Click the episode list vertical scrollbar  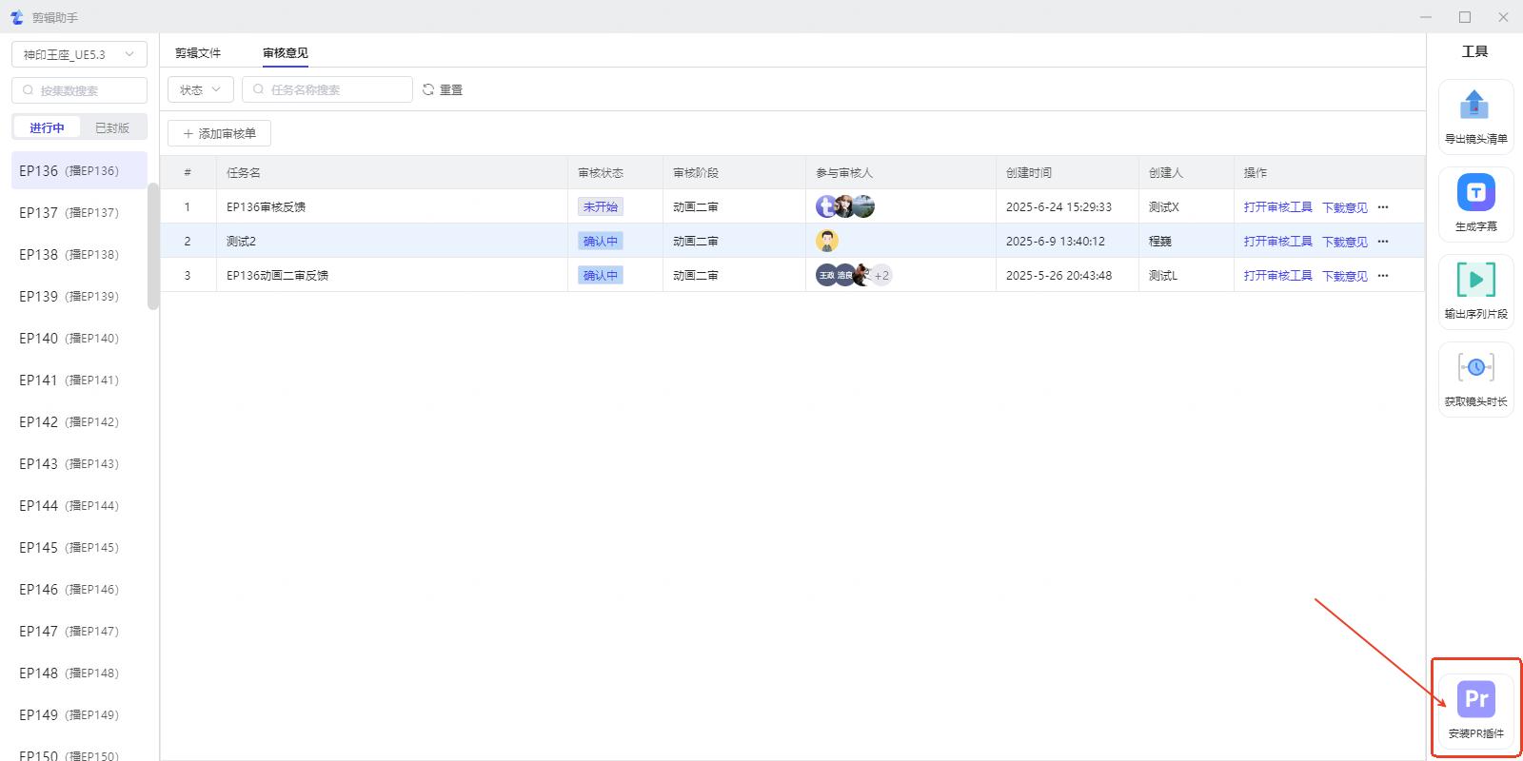pyautogui.click(x=153, y=247)
